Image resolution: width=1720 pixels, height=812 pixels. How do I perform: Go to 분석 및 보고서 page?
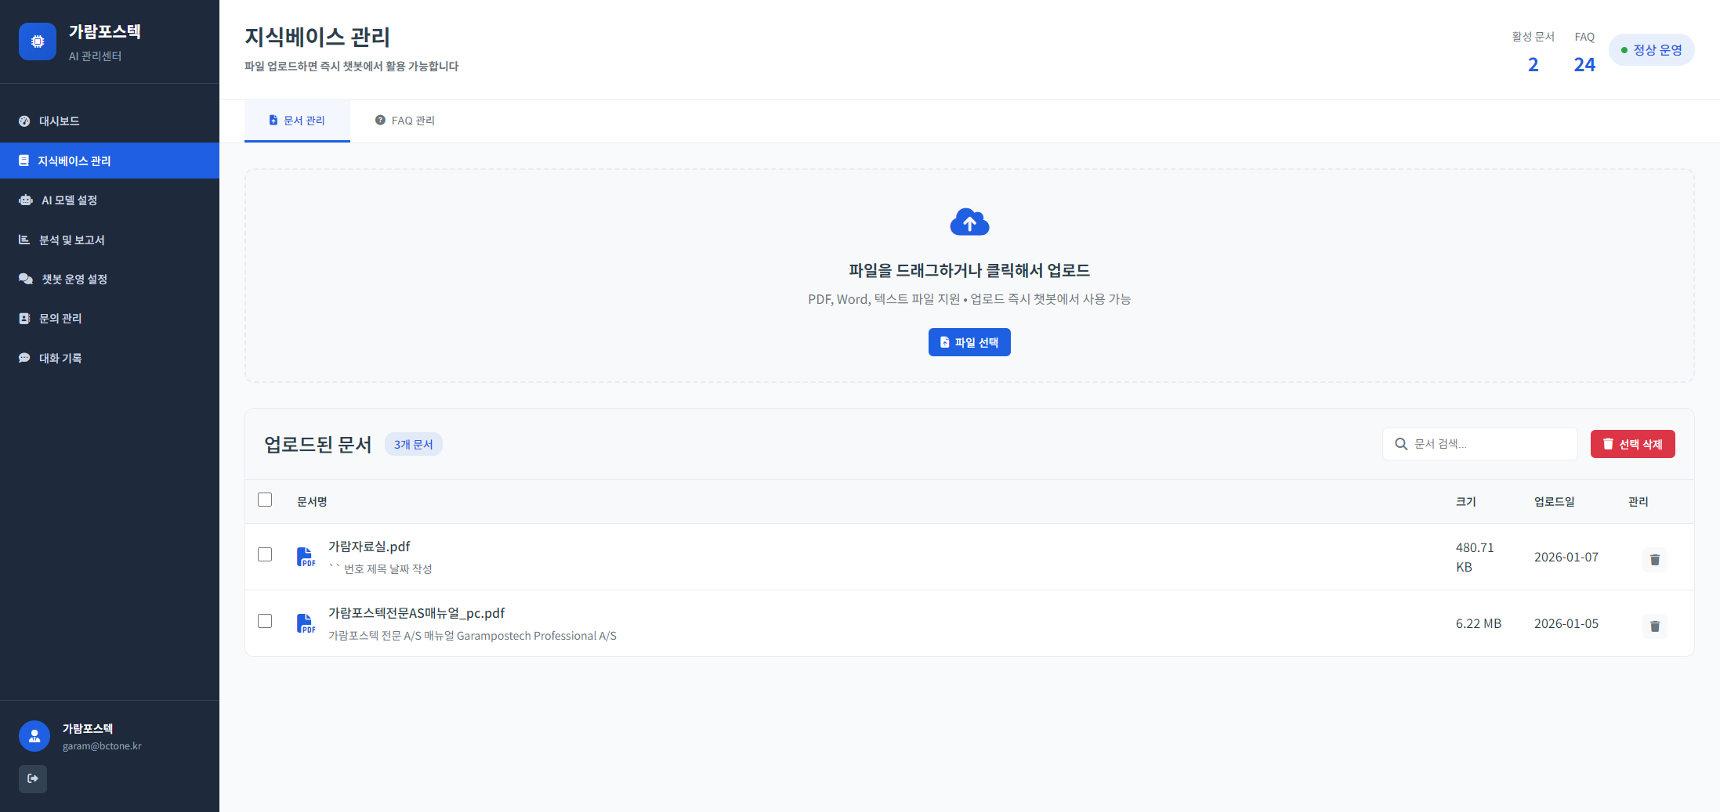(x=71, y=240)
